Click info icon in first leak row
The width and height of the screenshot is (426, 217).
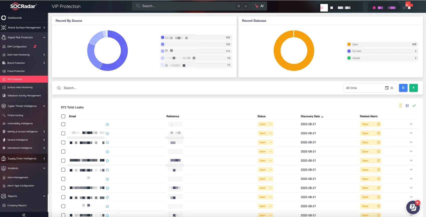pos(107,124)
